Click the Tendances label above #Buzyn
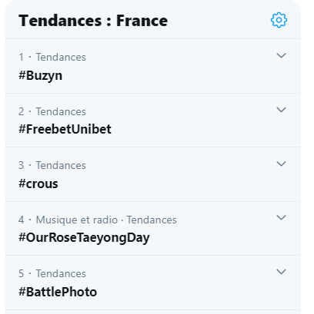 coord(61,57)
